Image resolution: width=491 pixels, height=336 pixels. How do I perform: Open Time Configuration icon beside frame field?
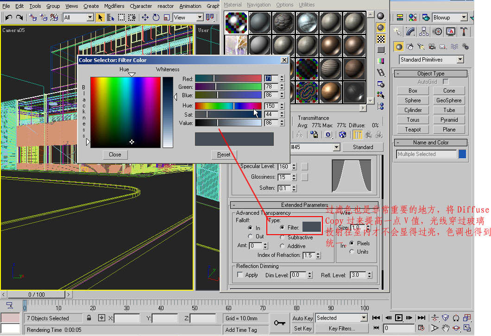pyautogui.click(x=422, y=328)
